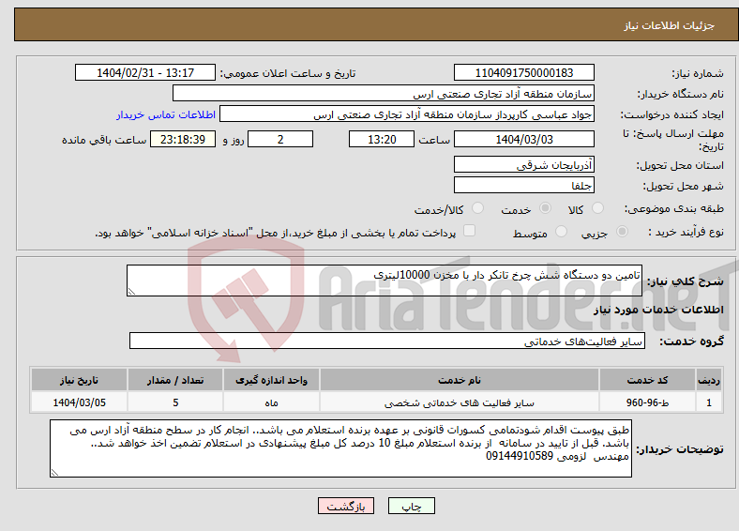Click the buyer notes textarea
Screen dimensions: 739x531
(x=340, y=448)
